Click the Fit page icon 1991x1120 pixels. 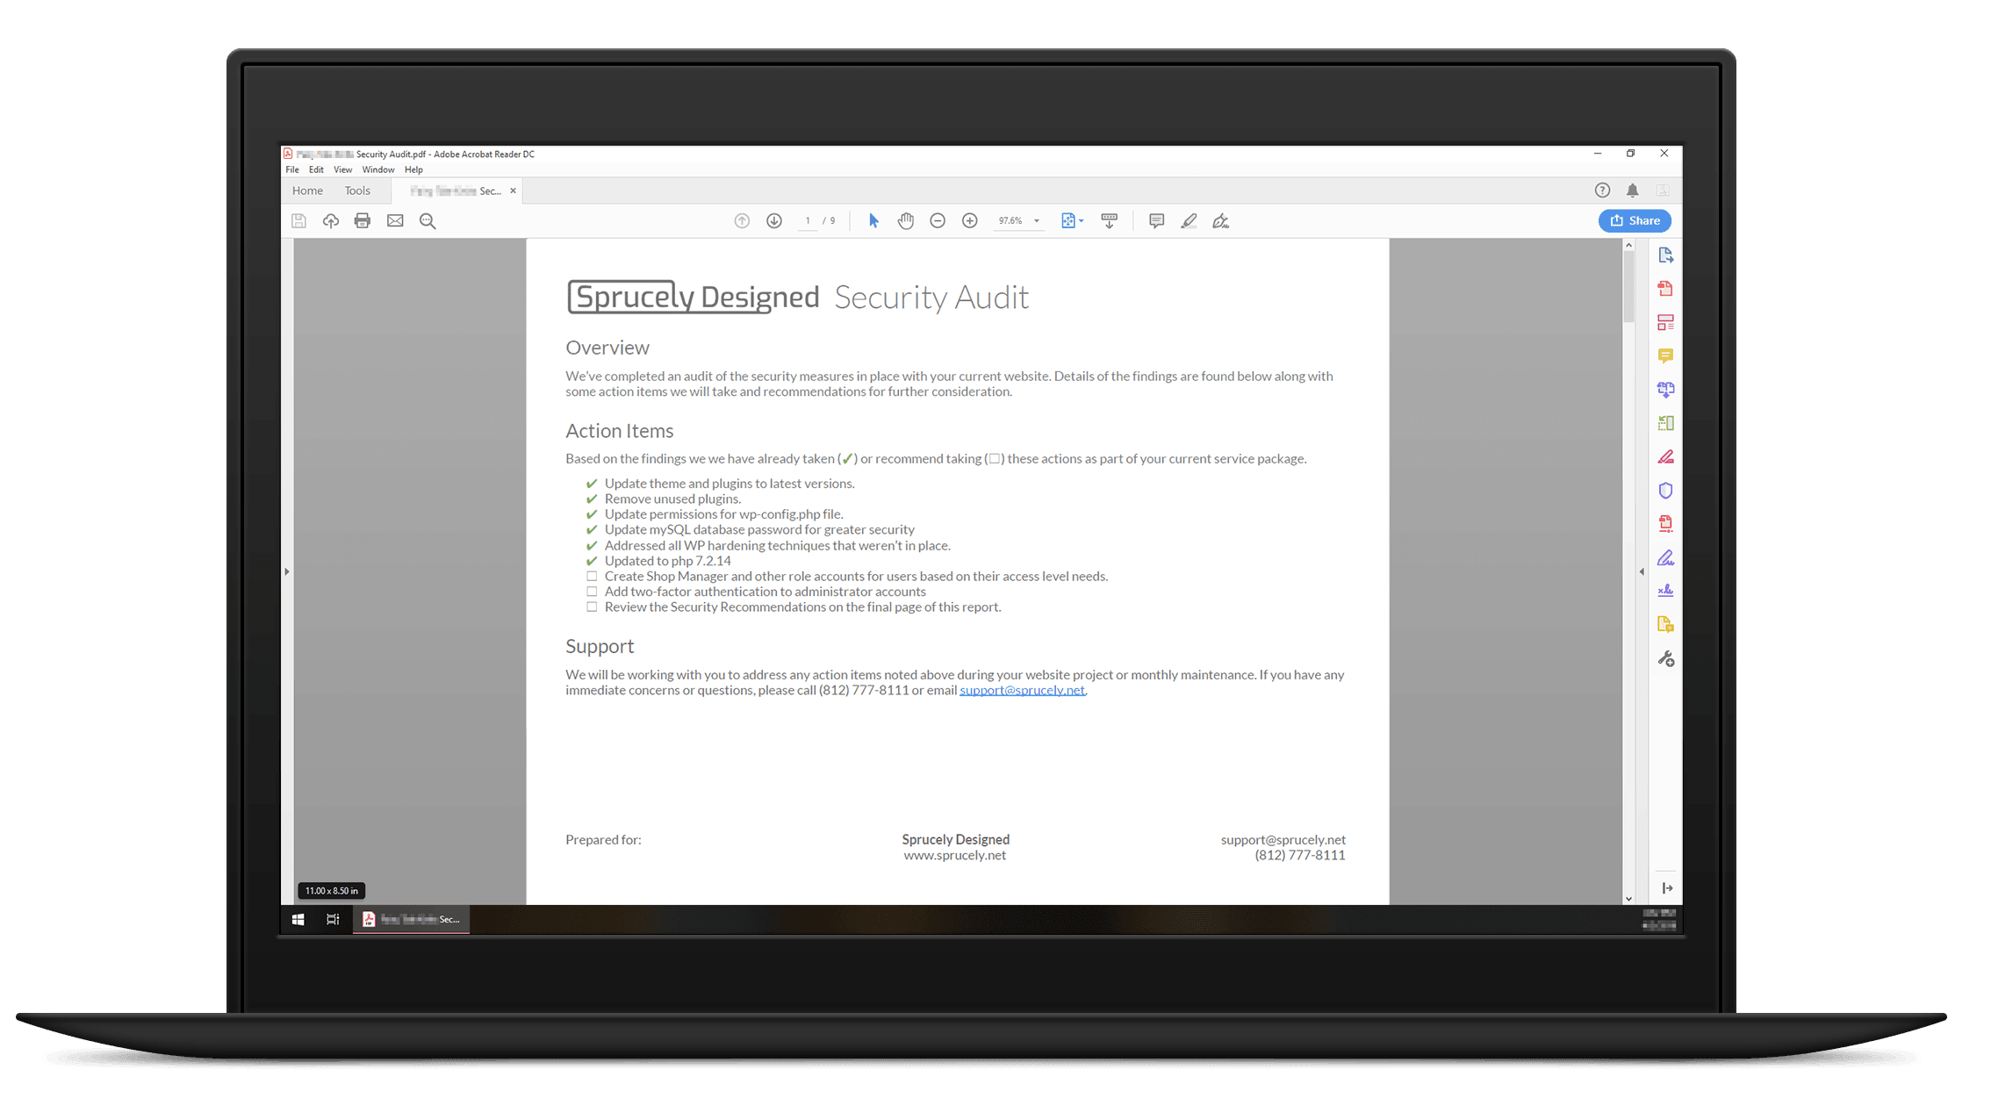click(x=1068, y=221)
